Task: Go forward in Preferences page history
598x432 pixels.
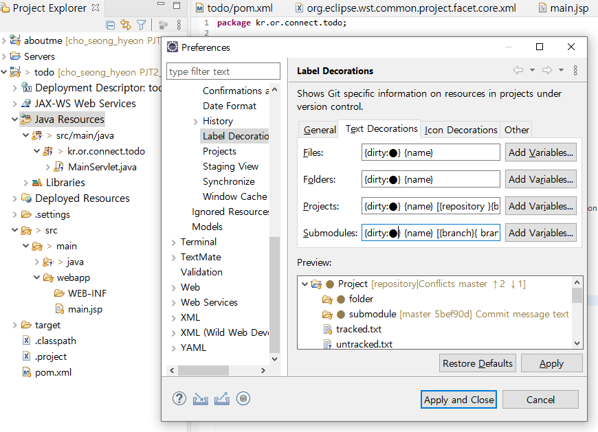Action: point(547,70)
